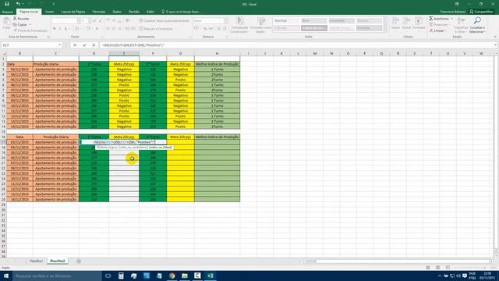
Task: Collapse the ribbon with the arrow
Action: tap(495, 37)
